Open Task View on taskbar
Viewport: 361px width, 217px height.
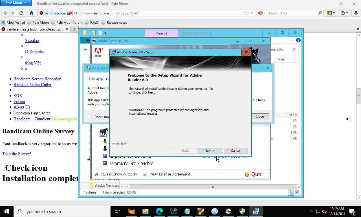117,211
